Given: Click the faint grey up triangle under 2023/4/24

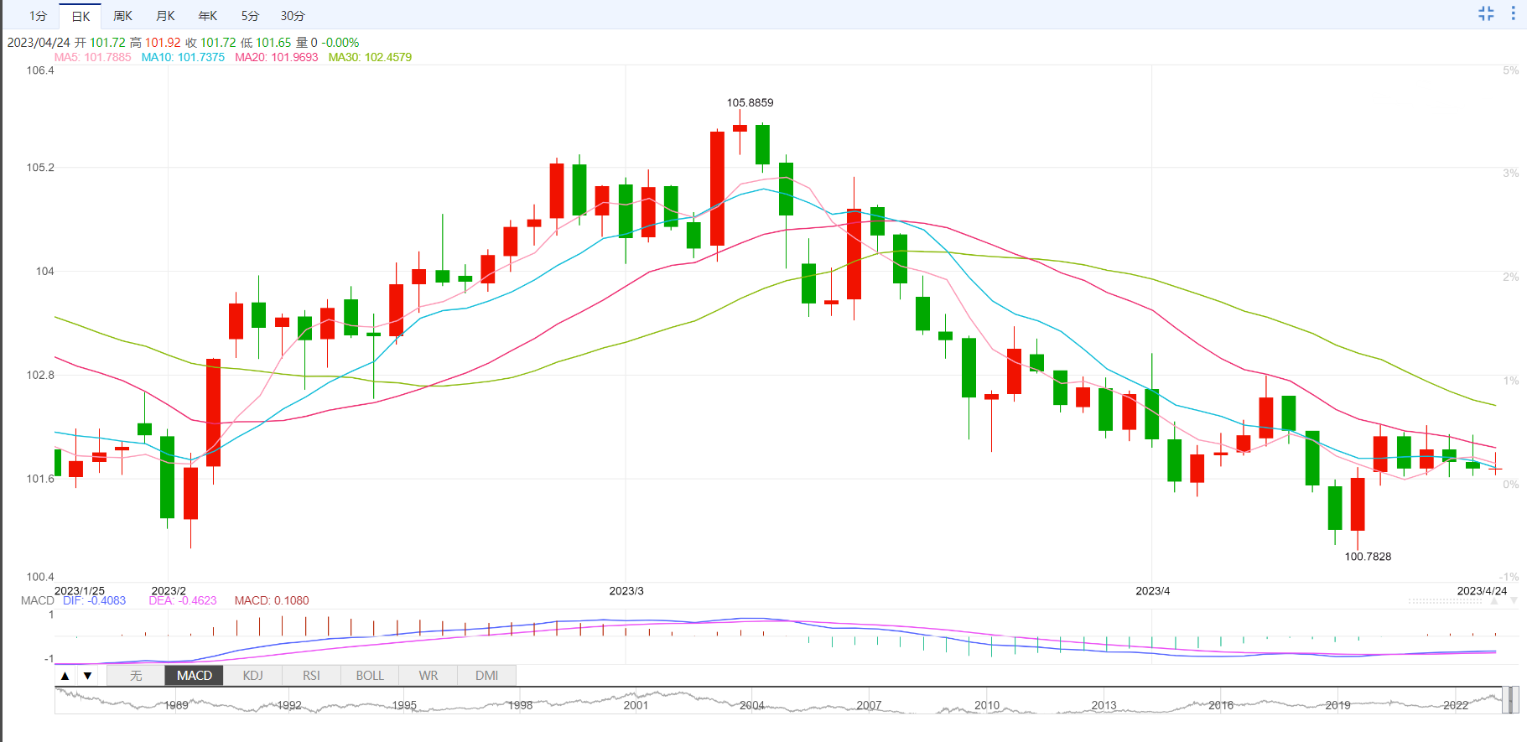Looking at the screenshot, I should pyautogui.click(x=1493, y=601).
